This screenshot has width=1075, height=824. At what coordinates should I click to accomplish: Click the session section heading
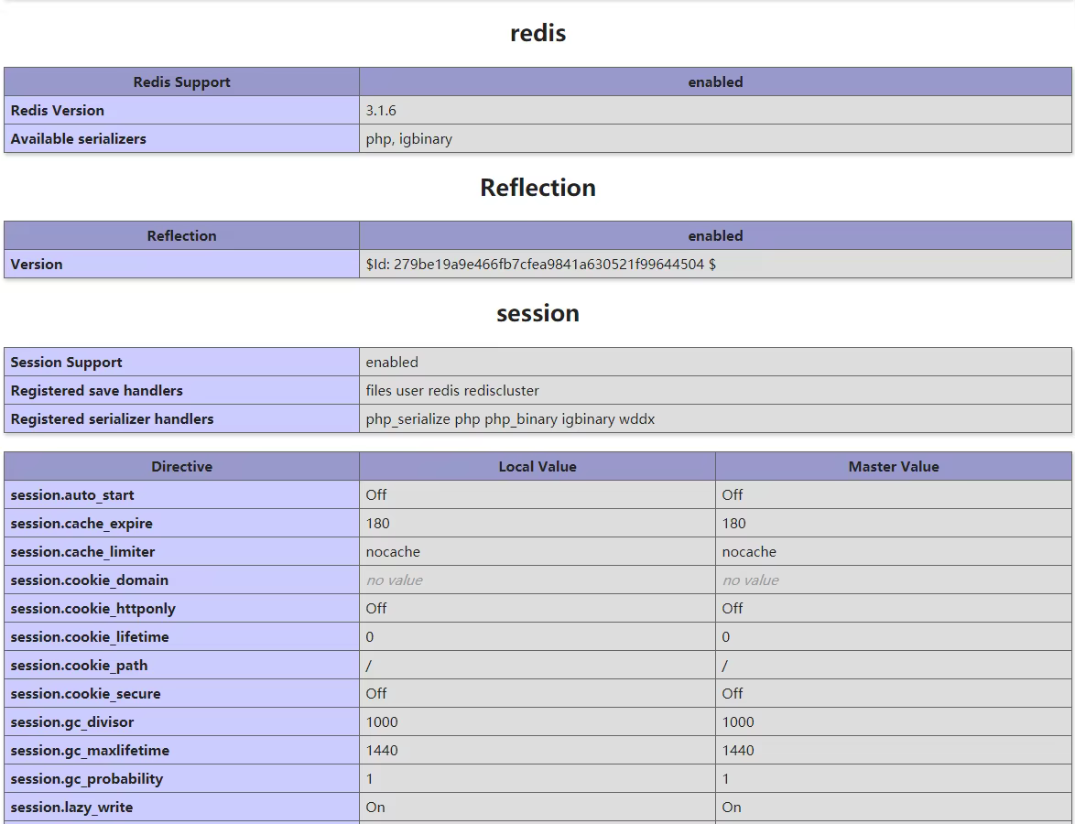point(537,313)
